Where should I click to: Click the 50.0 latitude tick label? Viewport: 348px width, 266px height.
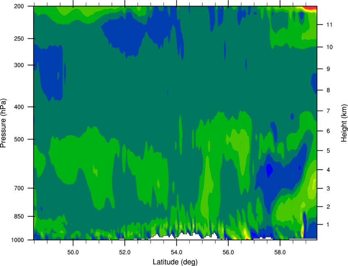(73, 252)
